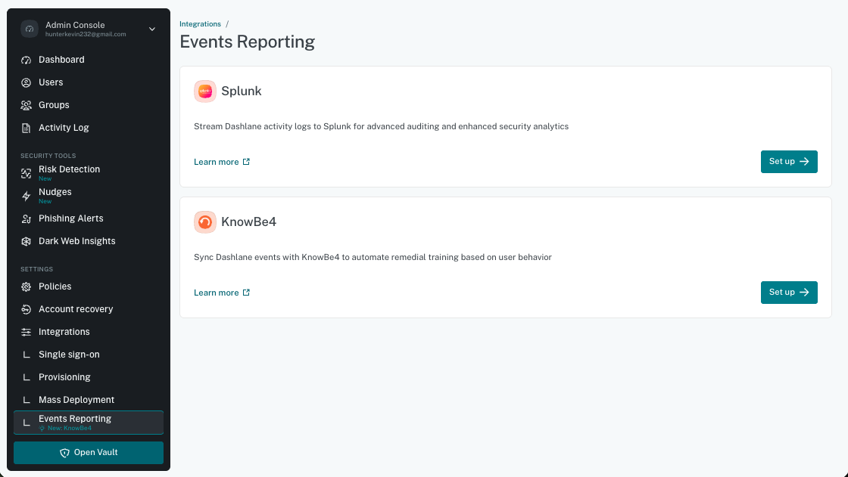
Task: Click the Account recovery key icon
Action: pos(26,309)
